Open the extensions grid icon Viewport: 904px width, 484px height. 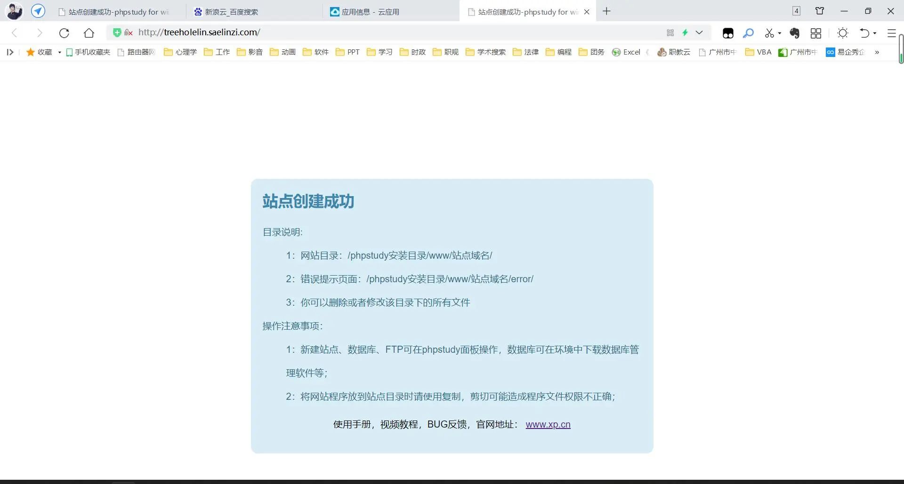(x=816, y=33)
